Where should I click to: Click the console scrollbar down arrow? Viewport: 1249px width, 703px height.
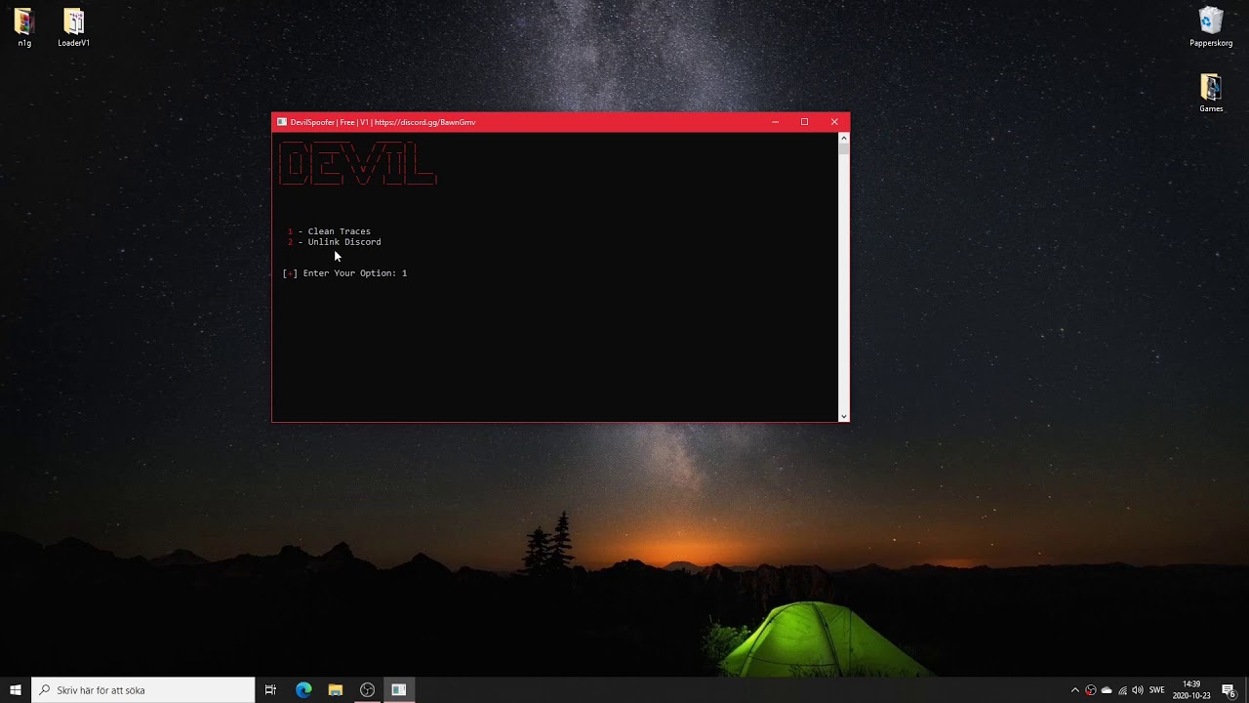844,417
